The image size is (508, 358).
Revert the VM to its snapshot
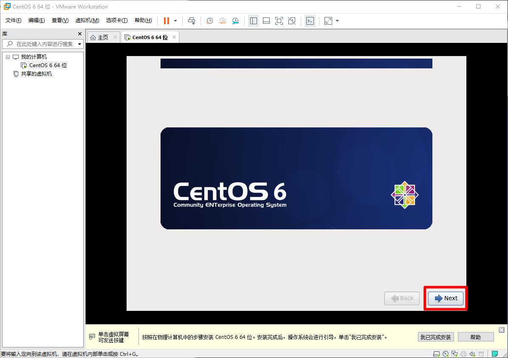tap(223, 20)
